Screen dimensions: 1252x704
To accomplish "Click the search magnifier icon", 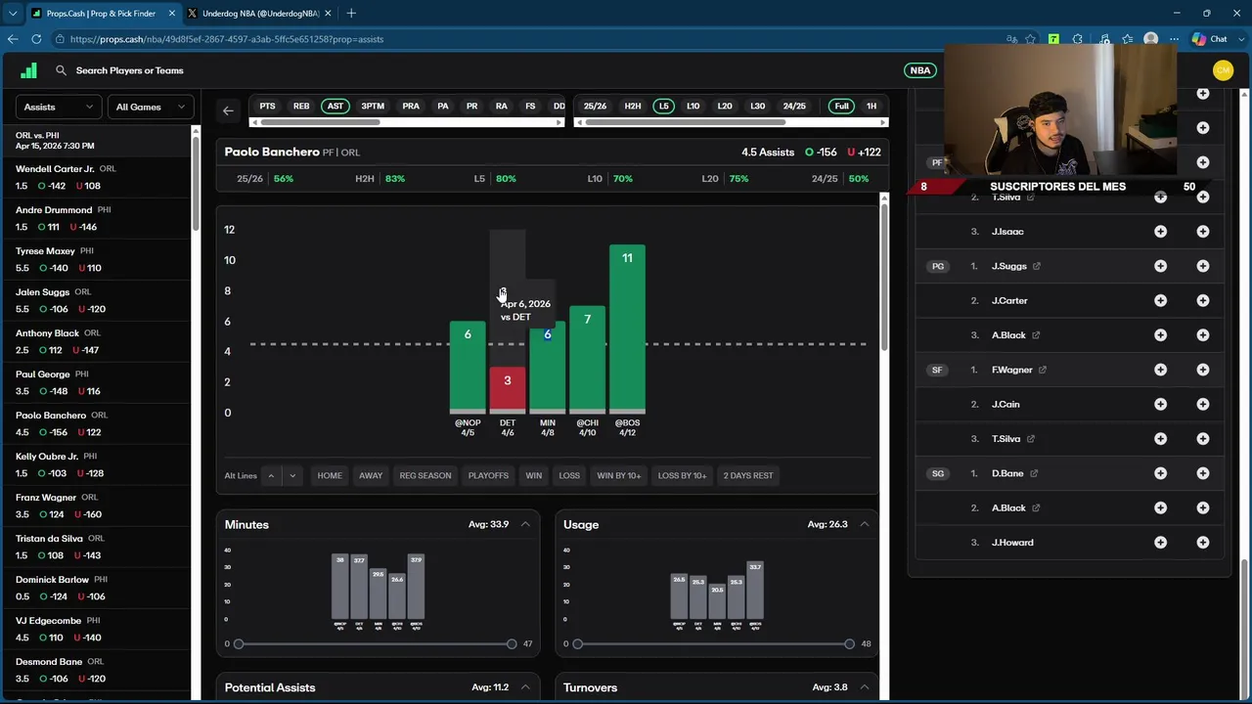I will click(x=61, y=70).
